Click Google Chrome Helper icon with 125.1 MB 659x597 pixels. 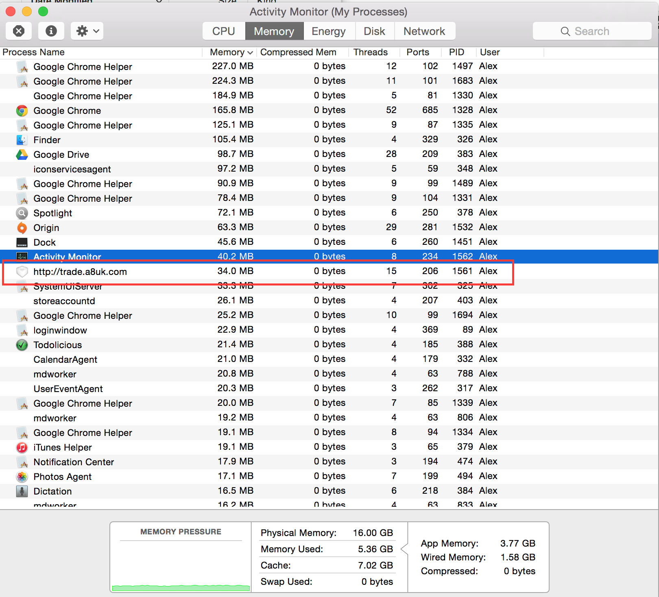(x=22, y=125)
